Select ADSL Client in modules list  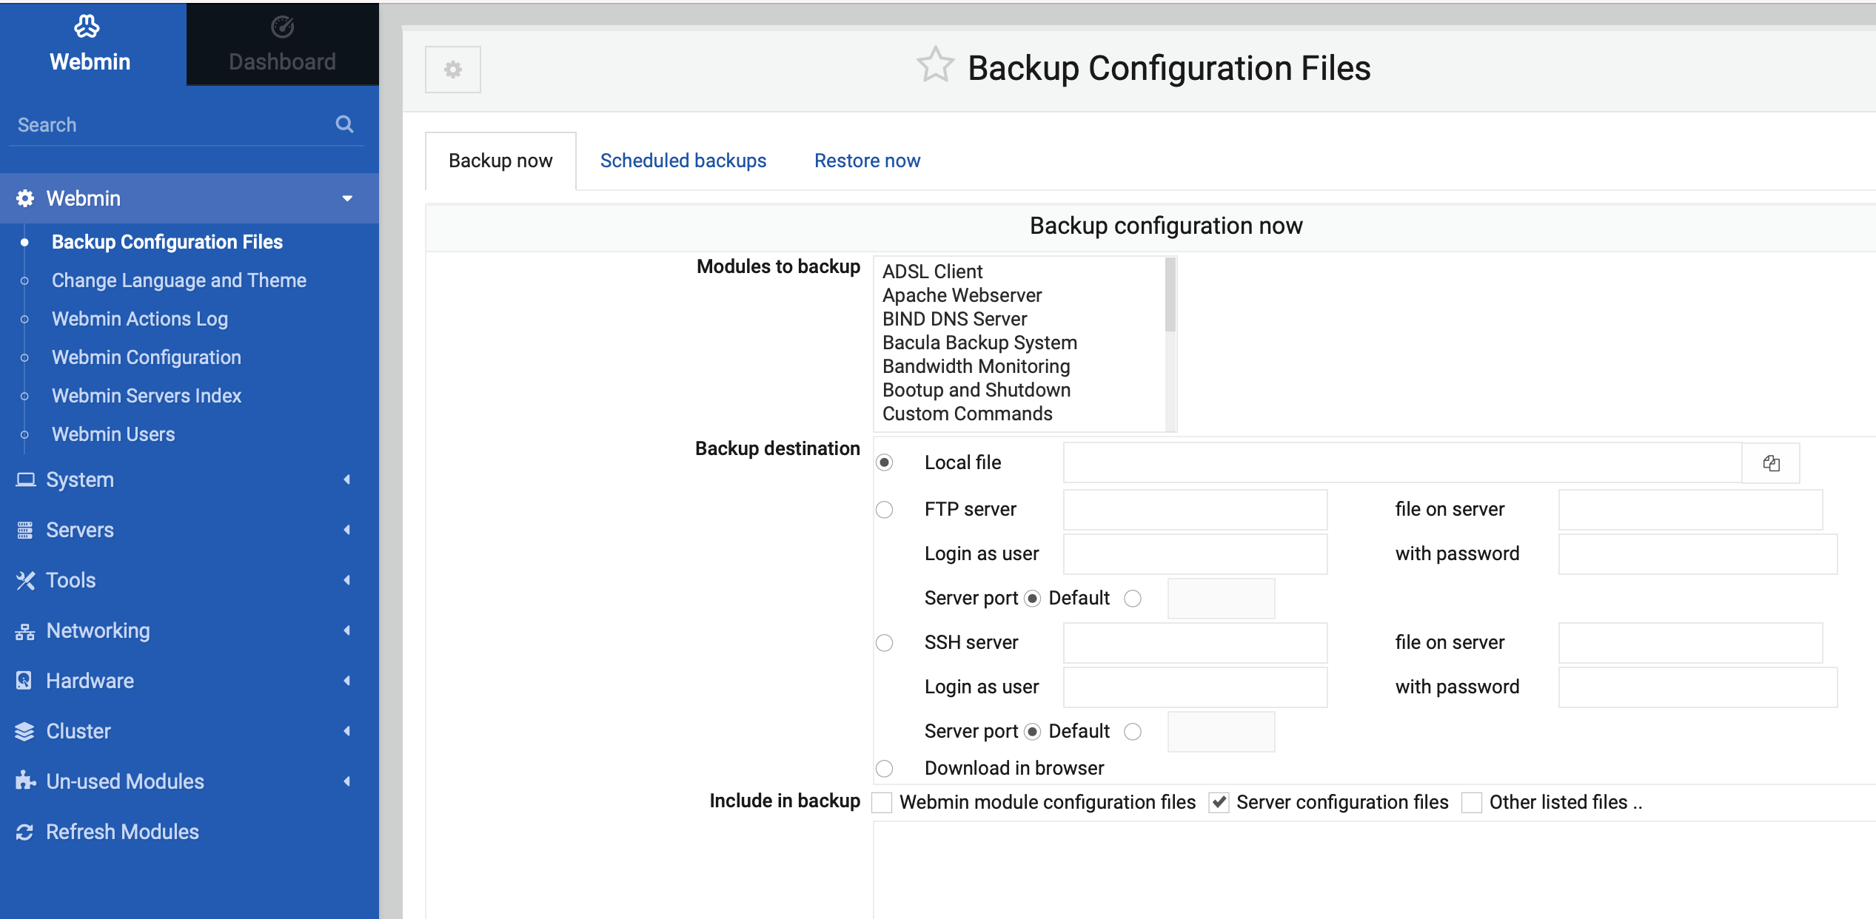click(x=932, y=272)
